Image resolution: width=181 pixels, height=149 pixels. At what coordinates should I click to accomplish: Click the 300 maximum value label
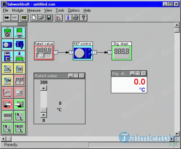[44, 82]
